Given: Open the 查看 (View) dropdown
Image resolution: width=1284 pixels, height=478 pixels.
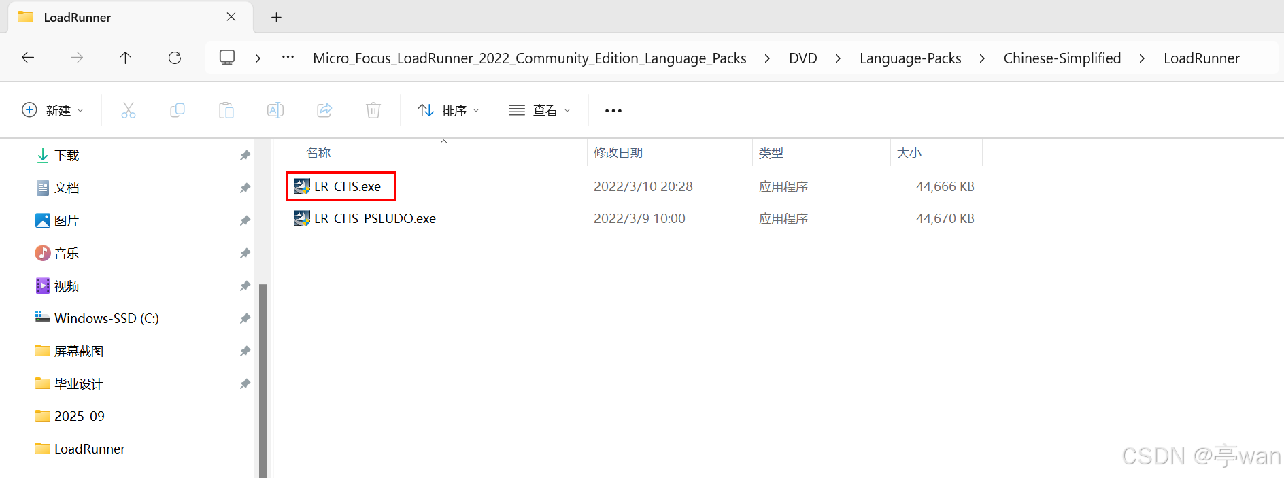Looking at the screenshot, I should [539, 110].
